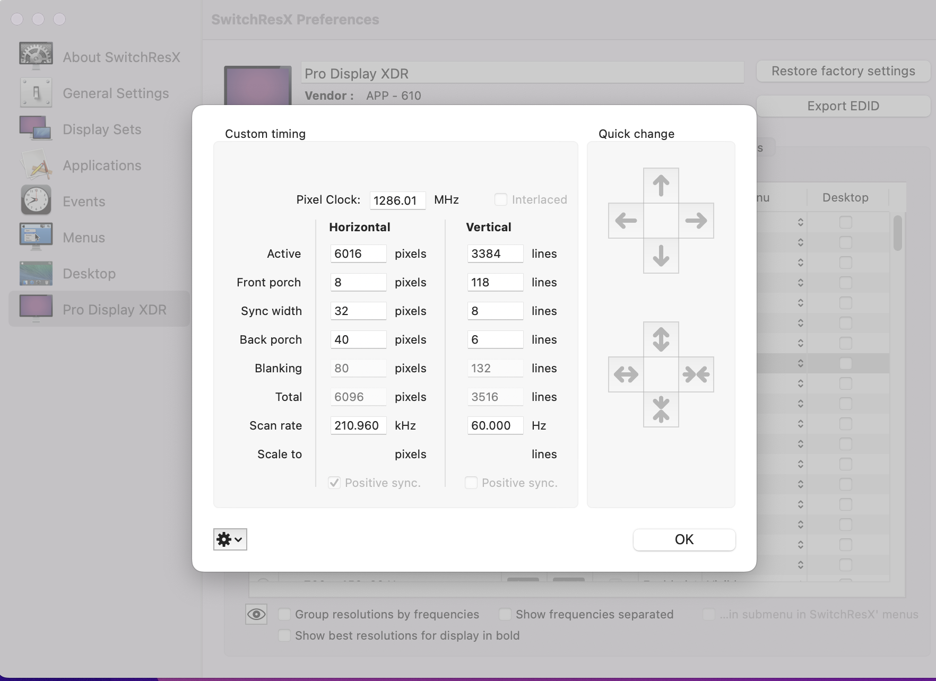Check the first row Desktop checkbox
Viewport: 936px width, 681px height.
coord(846,222)
